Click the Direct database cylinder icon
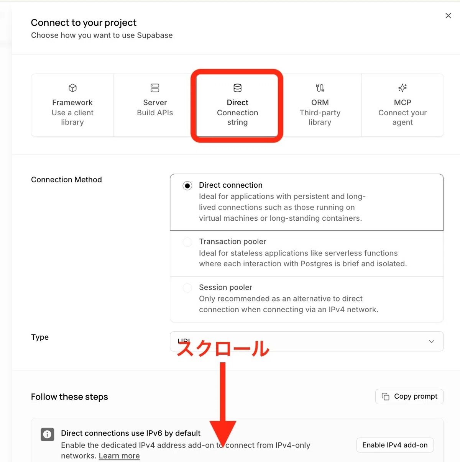Screen dimensions: 460x462 [238, 88]
